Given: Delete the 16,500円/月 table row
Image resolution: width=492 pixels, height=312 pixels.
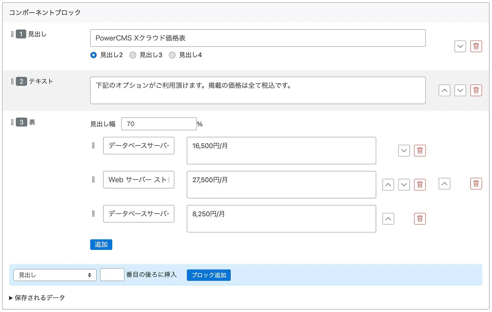Looking at the screenshot, I should coord(420,151).
